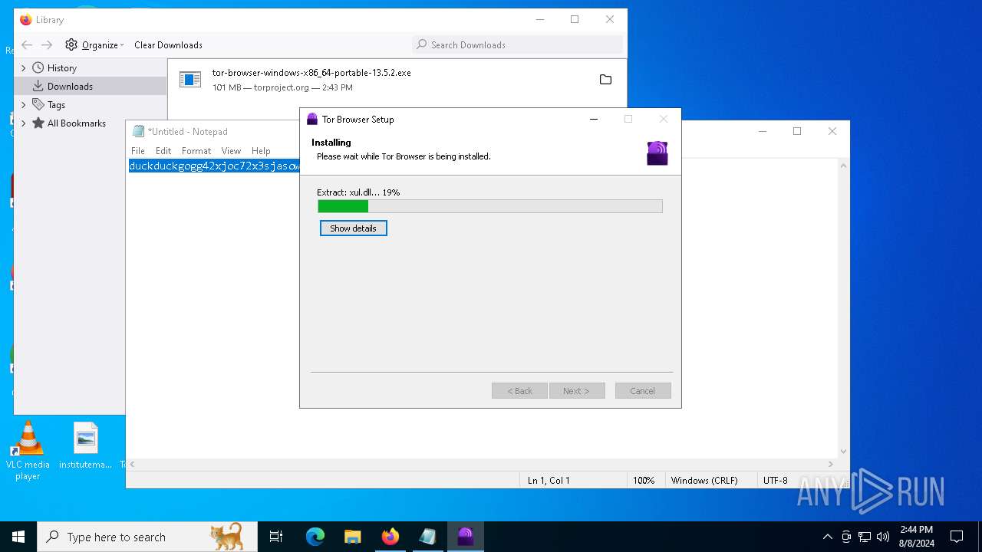
Task: Open Task View from taskbar
Action: click(276, 537)
